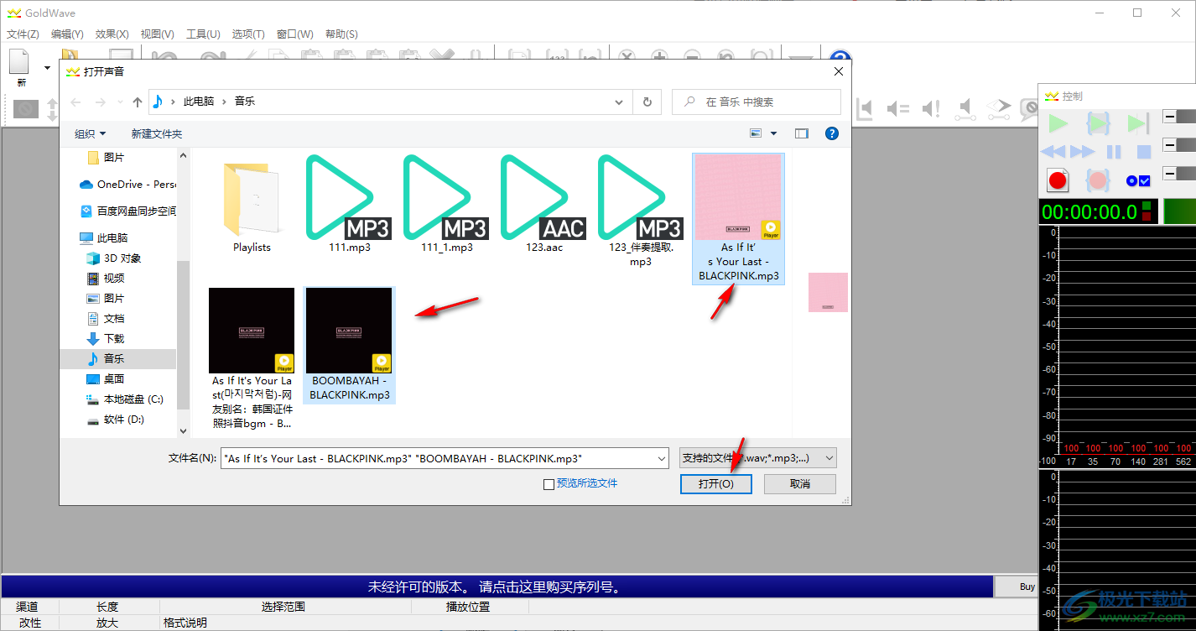Image resolution: width=1196 pixels, height=631 pixels.
Task: Select BOOMBAYAH - BLACKPINK.mp3 file
Action: point(349,345)
